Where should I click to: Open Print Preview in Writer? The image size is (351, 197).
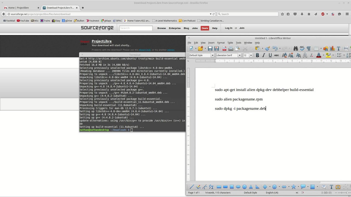pyautogui.click(x=237, y=48)
